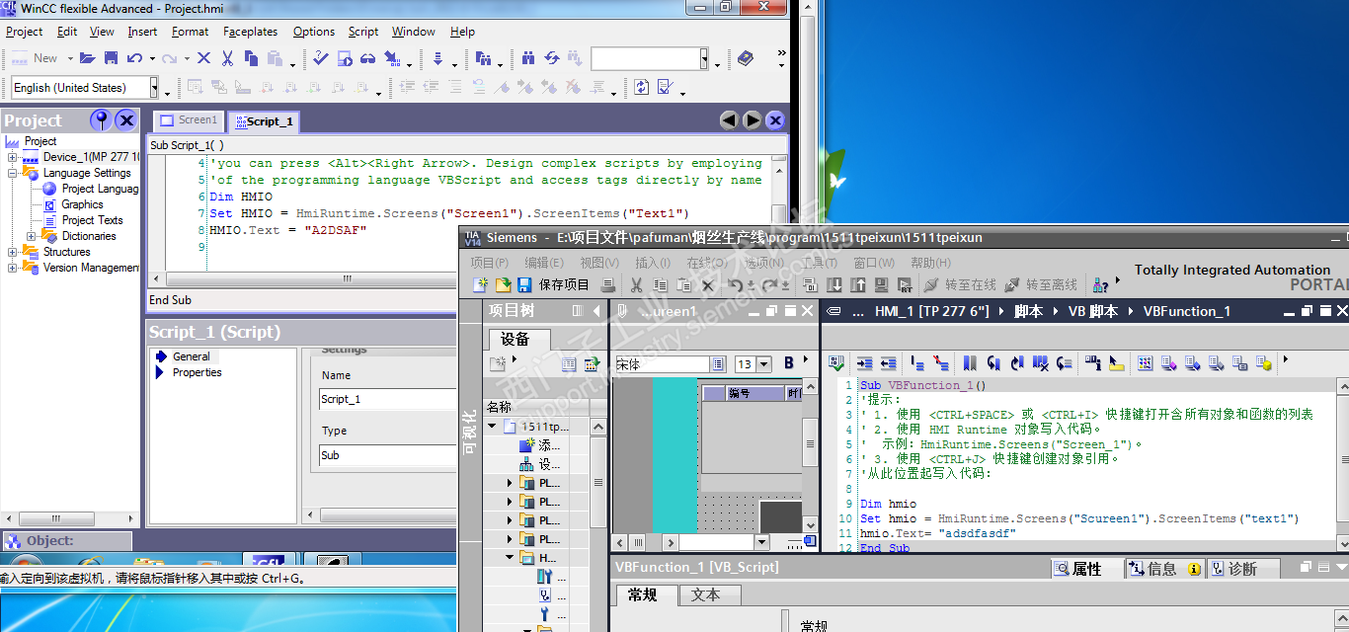
Task: Open the help book icon in WinCC flexible
Action: pyautogui.click(x=745, y=58)
